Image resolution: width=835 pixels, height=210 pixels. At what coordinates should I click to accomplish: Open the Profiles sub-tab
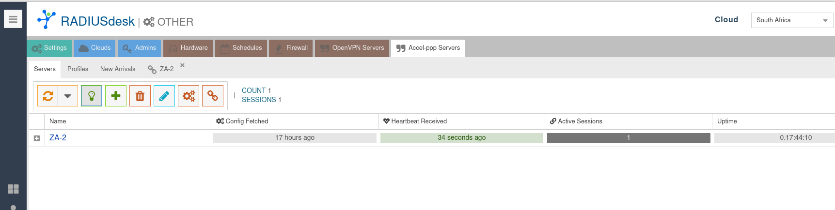[x=78, y=69]
